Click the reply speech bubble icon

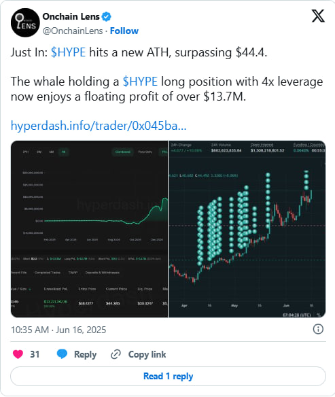click(x=62, y=354)
